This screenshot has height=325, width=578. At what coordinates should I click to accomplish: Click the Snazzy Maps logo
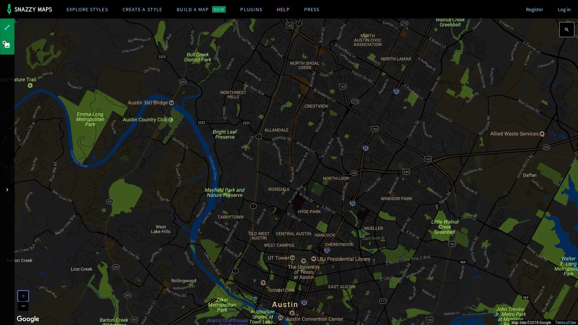[30, 9]
